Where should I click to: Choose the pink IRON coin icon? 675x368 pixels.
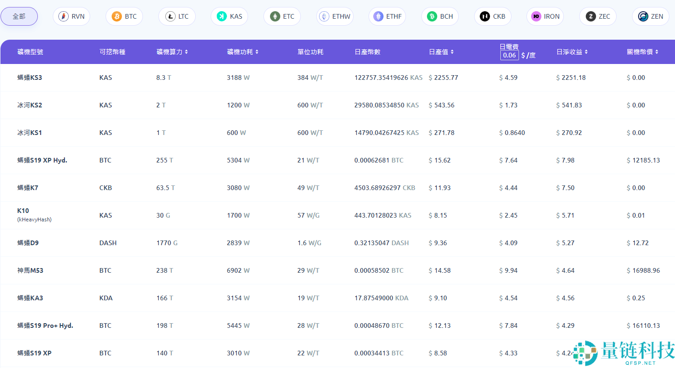tap(535, 16)
